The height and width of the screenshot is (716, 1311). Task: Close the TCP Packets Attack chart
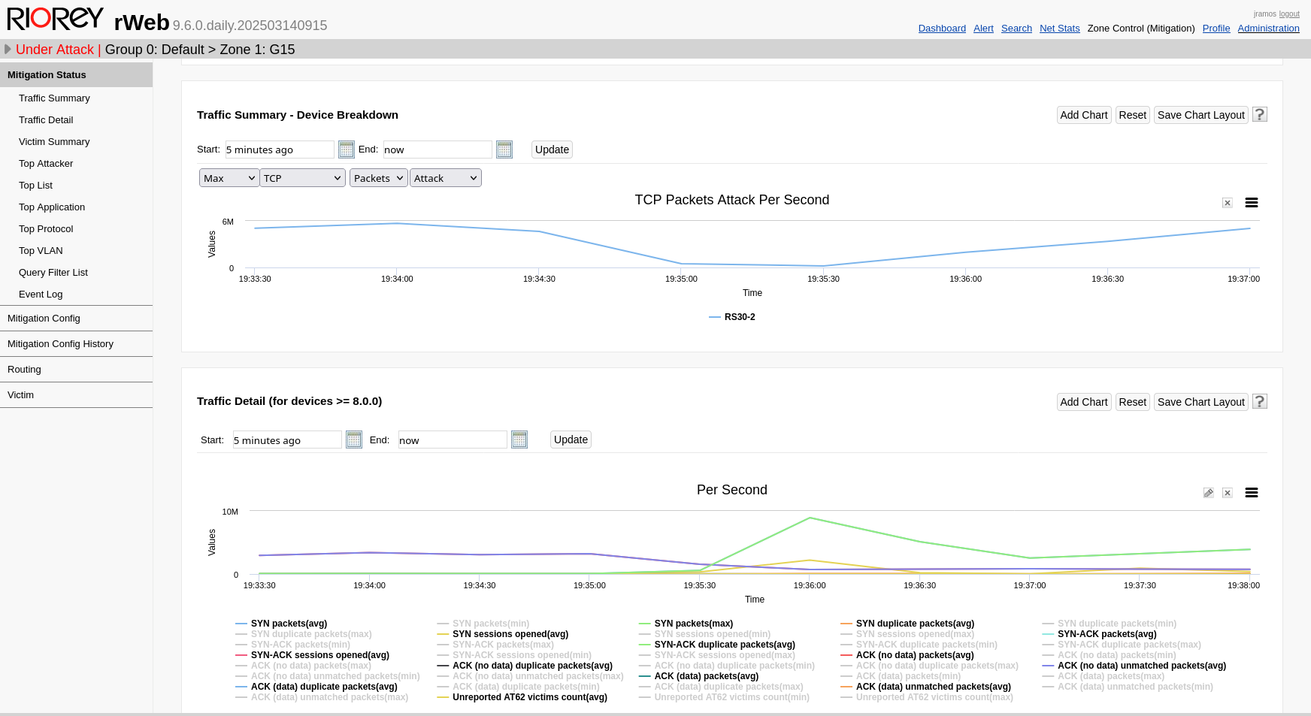point(1228,203)
